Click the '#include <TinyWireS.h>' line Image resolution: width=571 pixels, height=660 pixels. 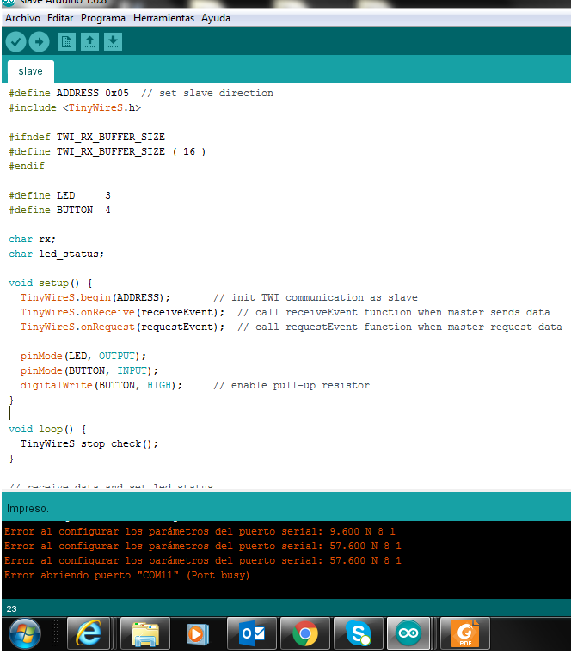(75, 107)
